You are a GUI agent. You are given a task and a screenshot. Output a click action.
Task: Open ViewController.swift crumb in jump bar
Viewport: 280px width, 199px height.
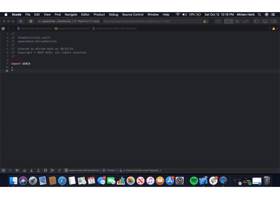(x=106, y=29)
